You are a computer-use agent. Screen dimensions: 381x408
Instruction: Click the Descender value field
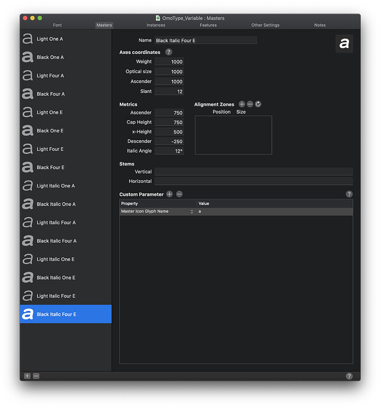tap(169, 141)
